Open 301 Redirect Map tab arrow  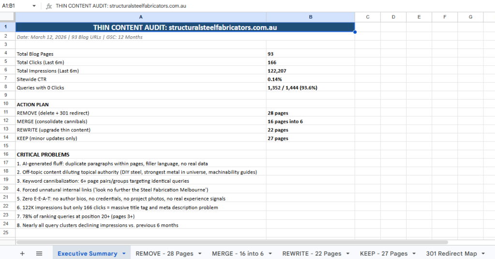click(x=483, y=254)
